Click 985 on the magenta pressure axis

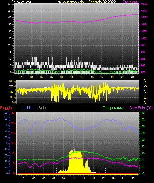(143, 59)
